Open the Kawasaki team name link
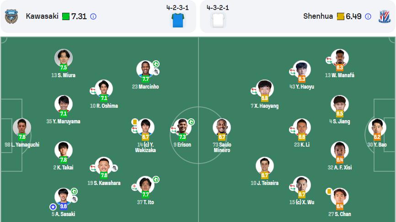 click(x=42, y=16)
